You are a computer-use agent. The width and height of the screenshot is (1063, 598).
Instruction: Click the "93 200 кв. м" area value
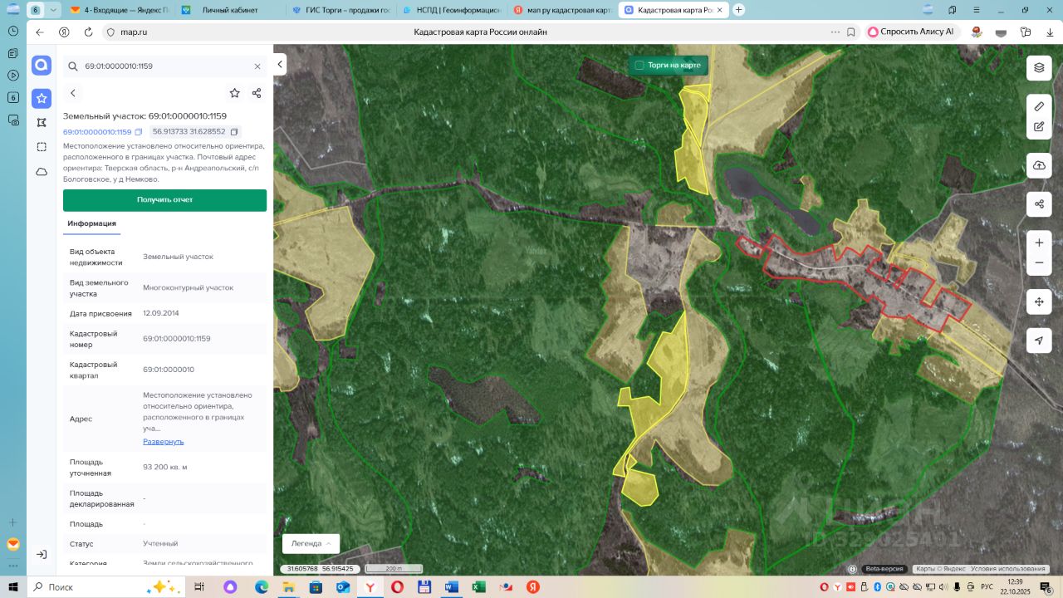click(165, 467)
